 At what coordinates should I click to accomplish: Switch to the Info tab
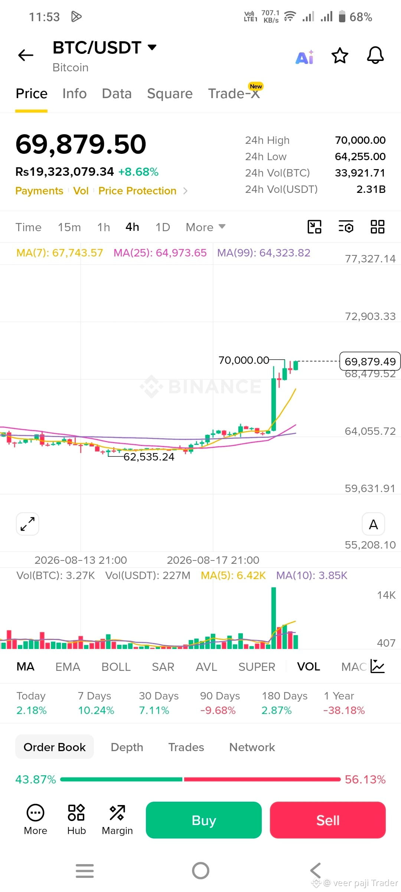click(x=75, y=94)
